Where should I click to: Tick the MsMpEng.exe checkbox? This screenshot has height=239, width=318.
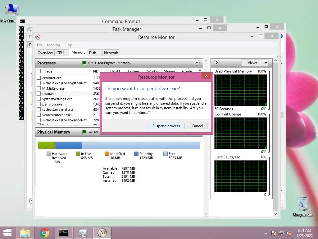pos(39,88)
